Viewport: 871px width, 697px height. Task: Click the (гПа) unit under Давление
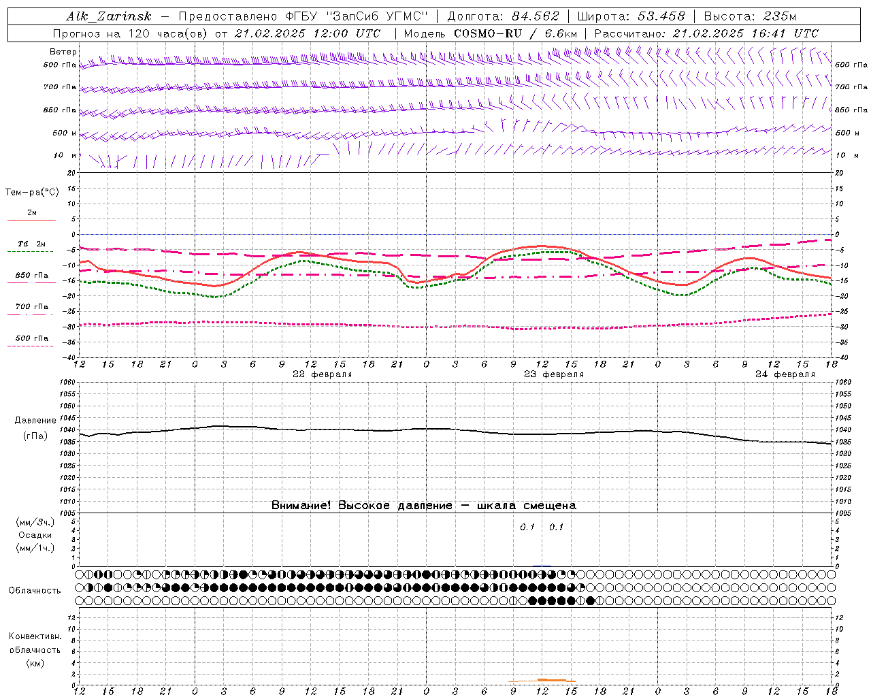(35, 436)
